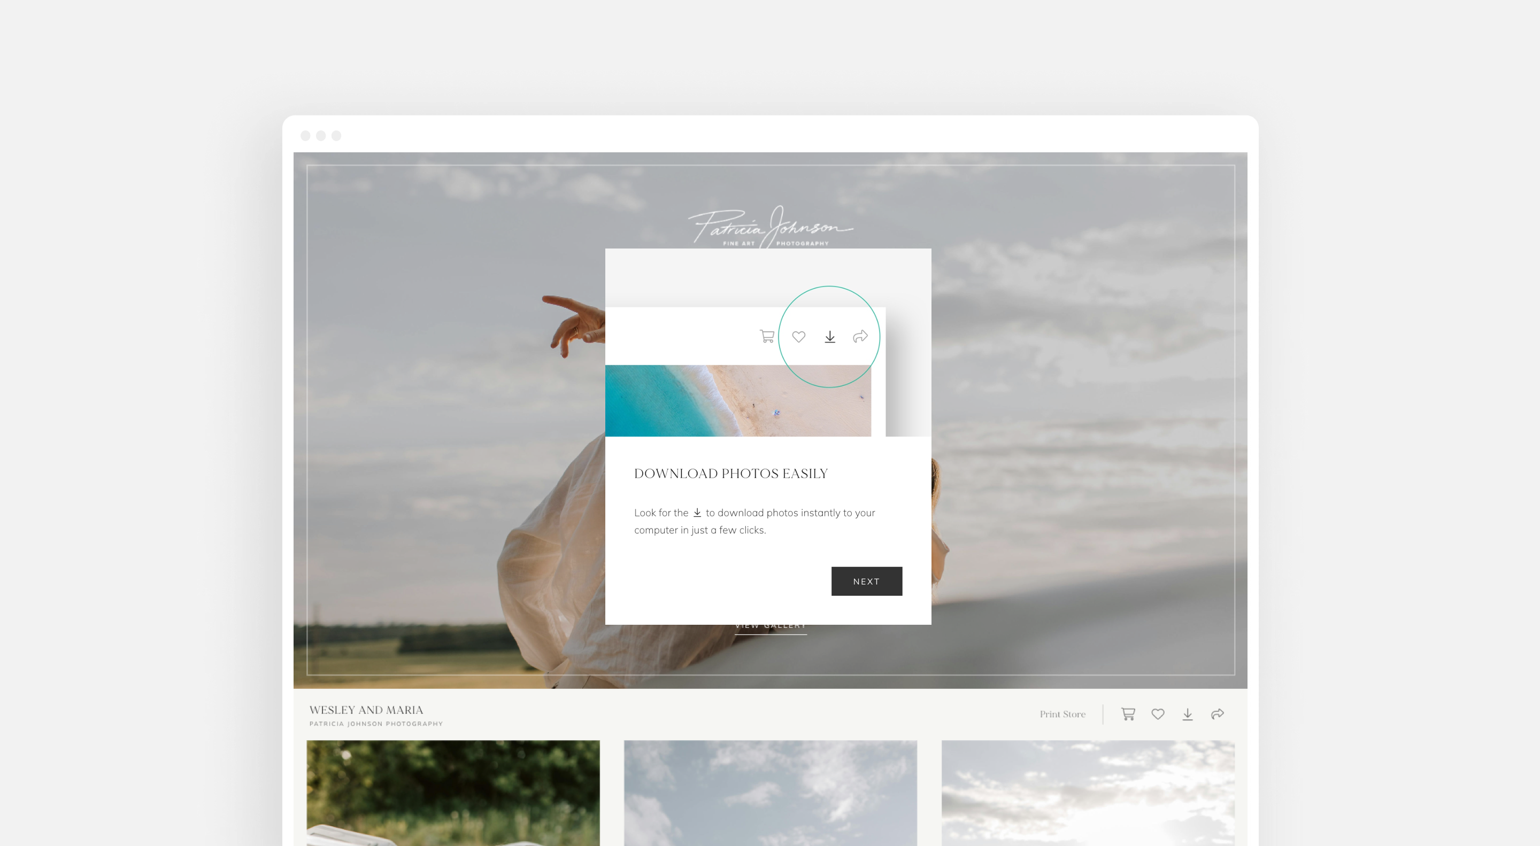
Task: Click the NEXT button in the dialog
Action: 866,581
